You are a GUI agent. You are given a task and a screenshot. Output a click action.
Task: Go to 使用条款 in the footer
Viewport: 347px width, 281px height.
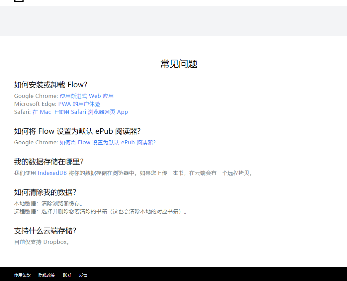click(22, 275)
